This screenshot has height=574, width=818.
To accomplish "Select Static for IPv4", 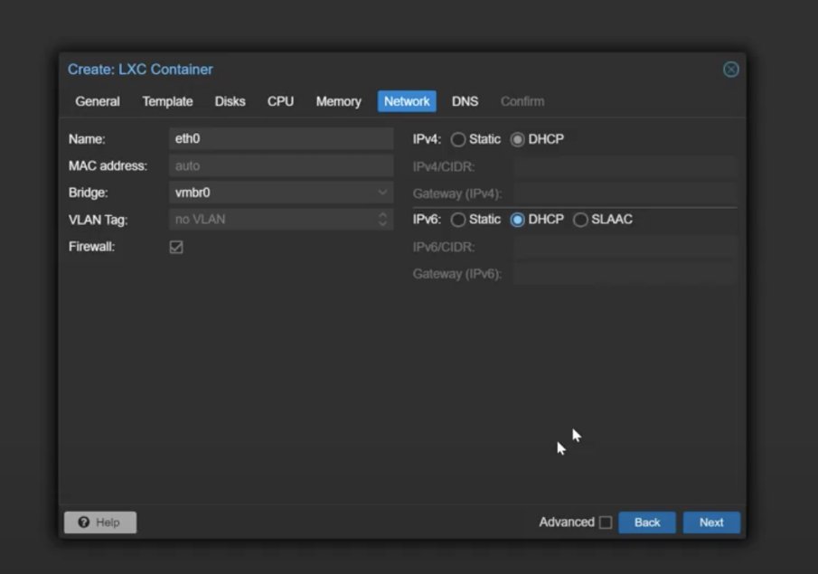I will 458,140.
